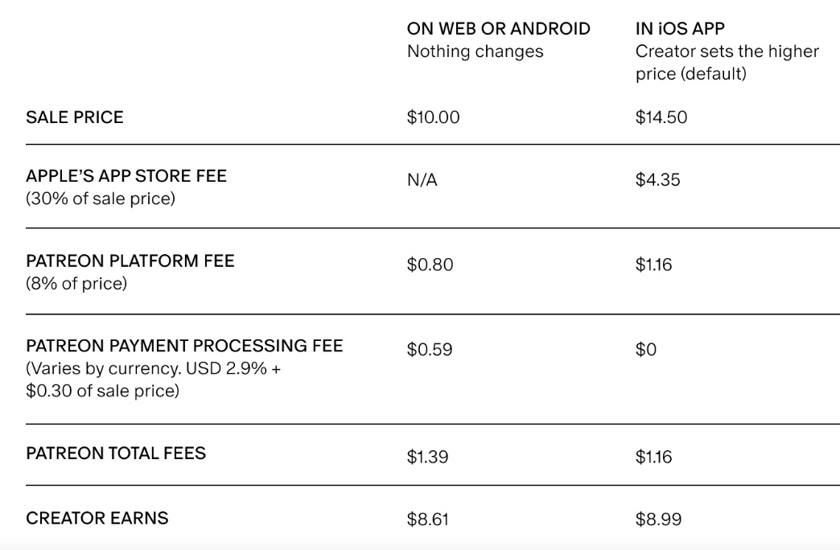
Task: Select the CREATOR EARNS row label
Action: pos(97,519)
